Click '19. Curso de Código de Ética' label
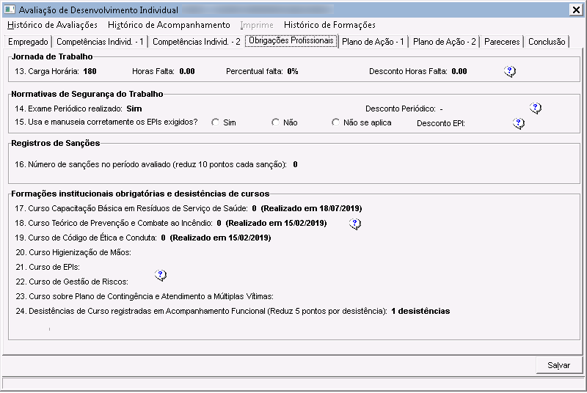The height and width of the screenshot is (393, 587). click(86, 238)
